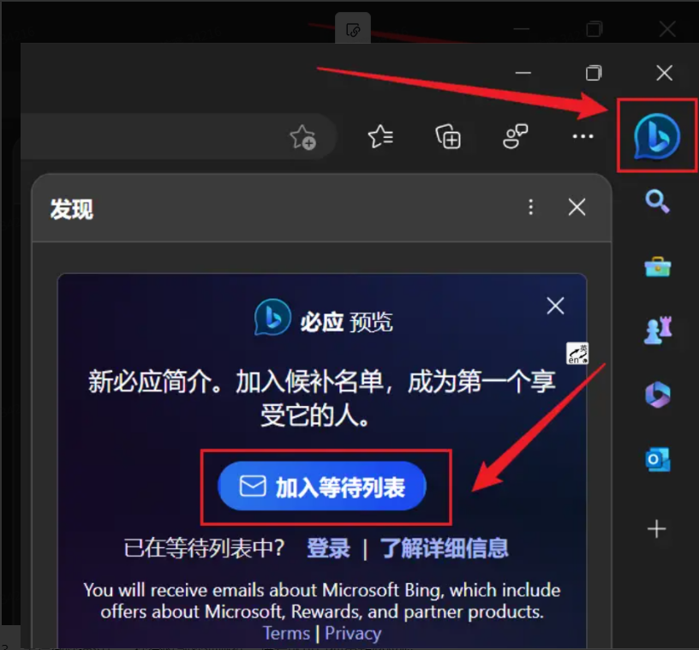Add a new app with the sidebar plus icon

656,528
